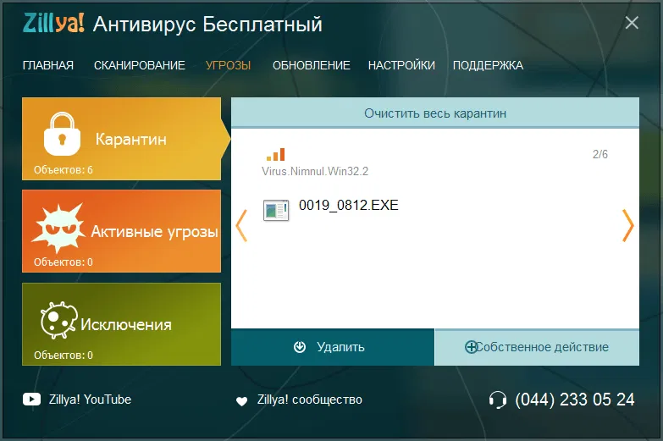
Task: Click the Удалить button
Action: coord(332,347)
